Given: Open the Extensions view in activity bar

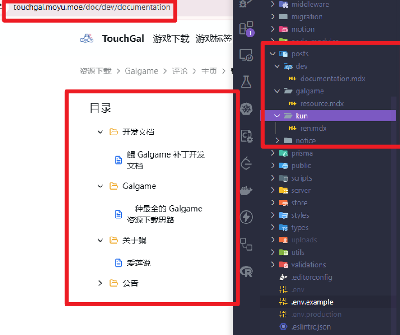Looking at the screenshot, I should pos(246,29).
